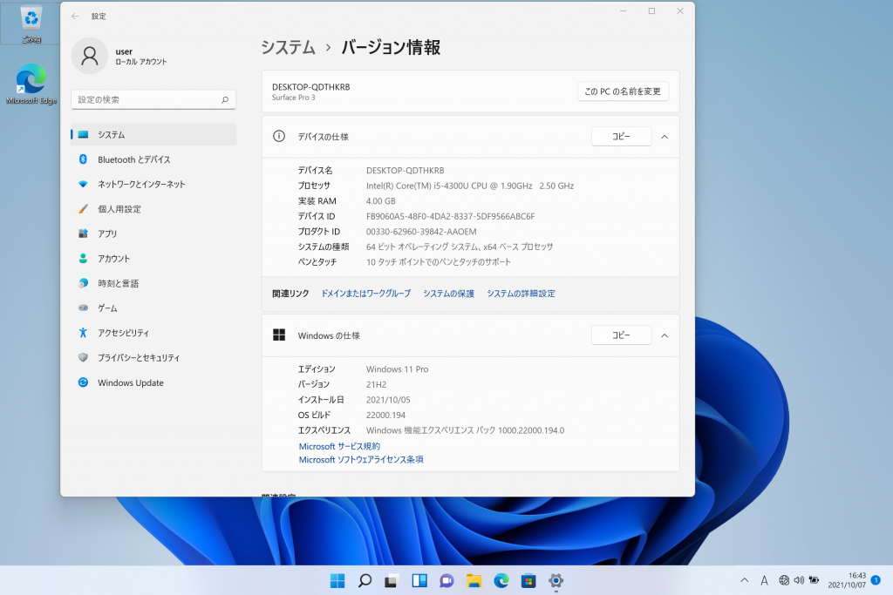This screenshot has width=893, height=595.
Task: Click the volume icon in the system tray
Action: point(799,580)
